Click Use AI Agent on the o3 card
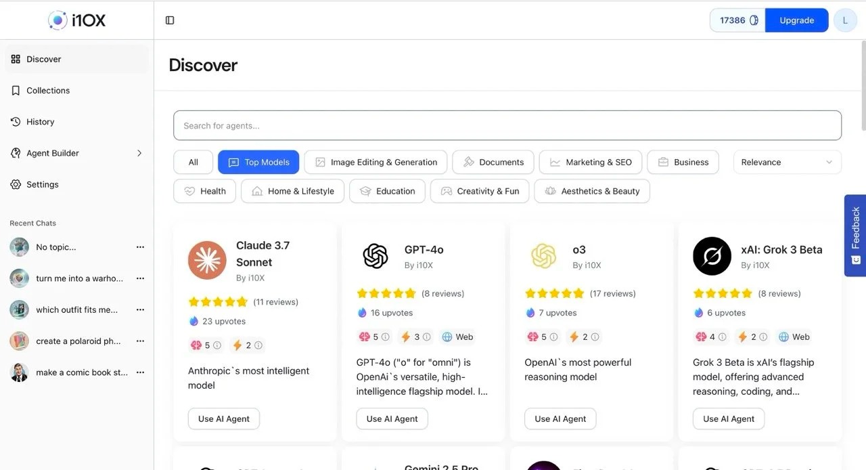Screen dimensions: 866x470 pos(560,419)
